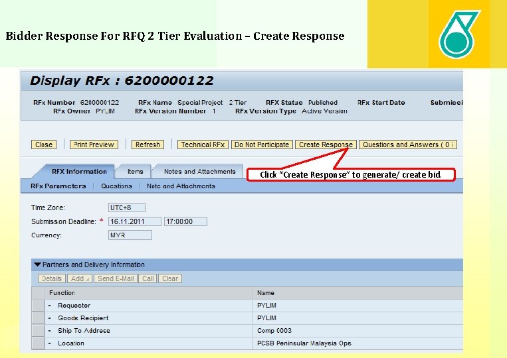This screenshot has width=507, height=358.
Task: Open Note and Attachments sub-tab
Action: pyautogui.click(x=181, y=186)
